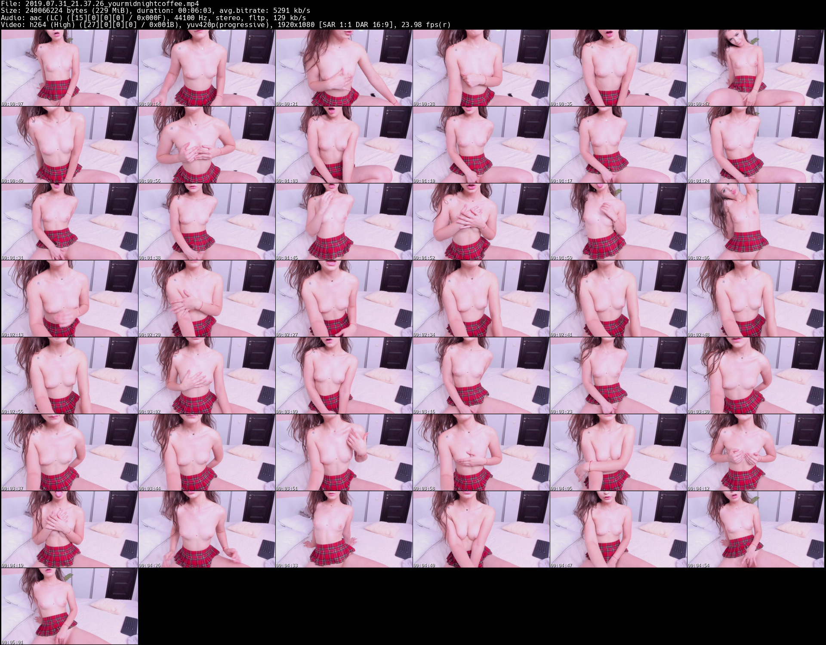The height and width of the screenshot is (645, 826).
Task: Click the frame labeled 00:03:09
Action: coord(344,376)
